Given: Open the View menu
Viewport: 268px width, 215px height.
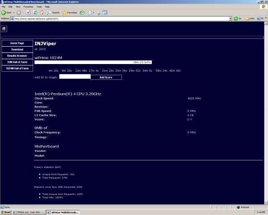Looking at the screenshot, I should (18, 7).
